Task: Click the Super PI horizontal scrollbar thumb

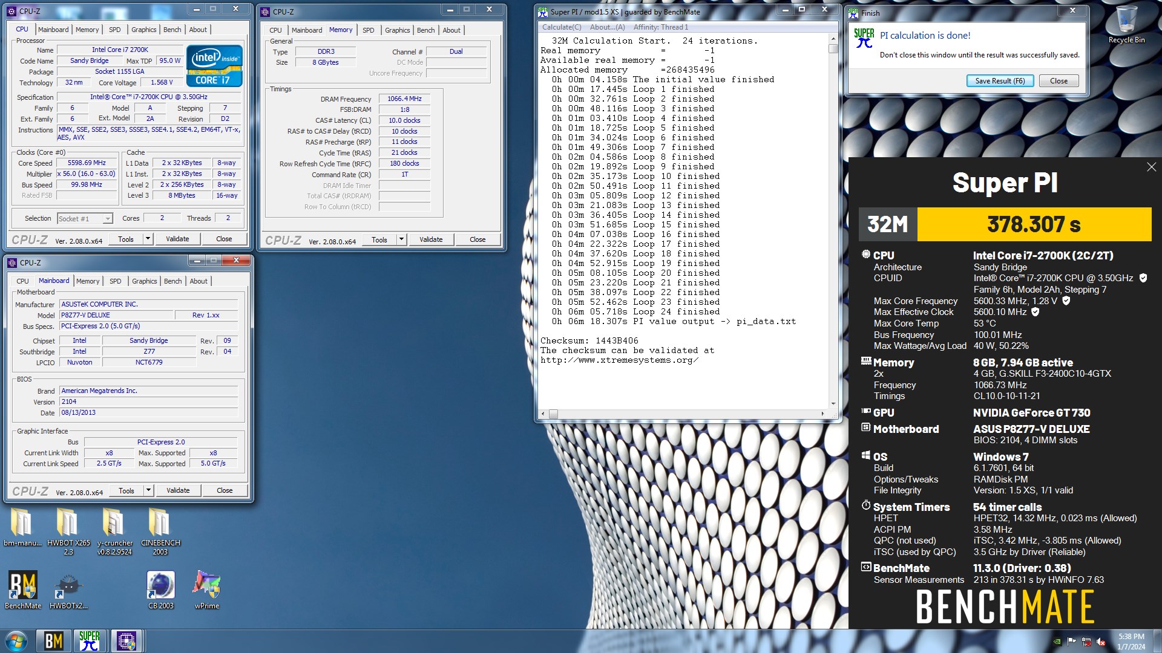Action: [x=553, y=414]
